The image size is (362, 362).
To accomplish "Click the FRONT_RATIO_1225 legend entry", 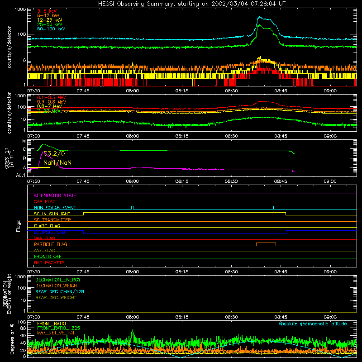I will coord(58,328).
